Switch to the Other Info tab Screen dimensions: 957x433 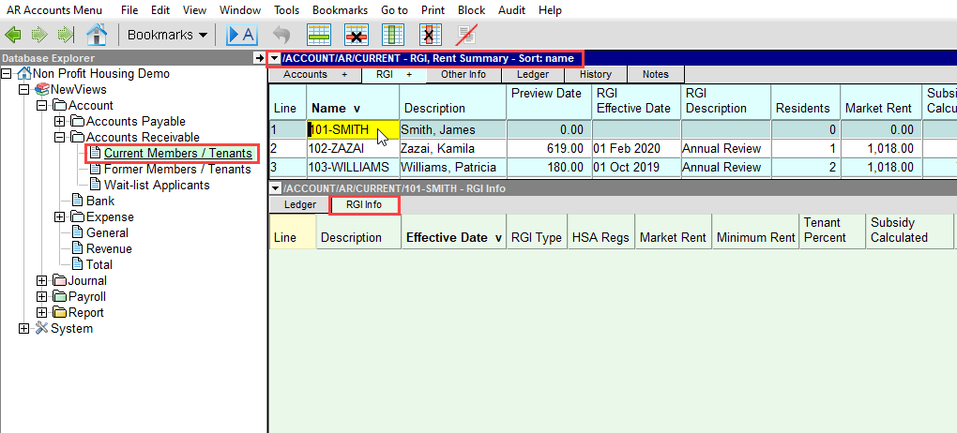(463, 75)
